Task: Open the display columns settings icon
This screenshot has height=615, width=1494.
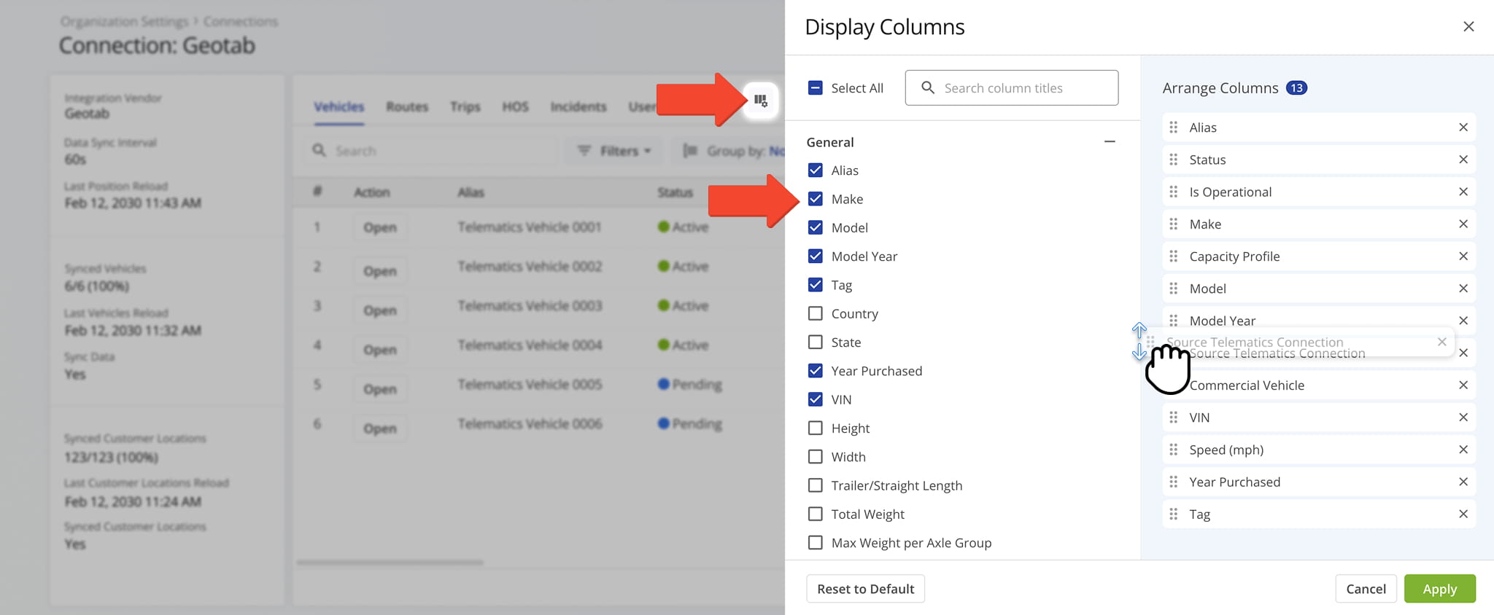Action: click(x=761, y=101)
